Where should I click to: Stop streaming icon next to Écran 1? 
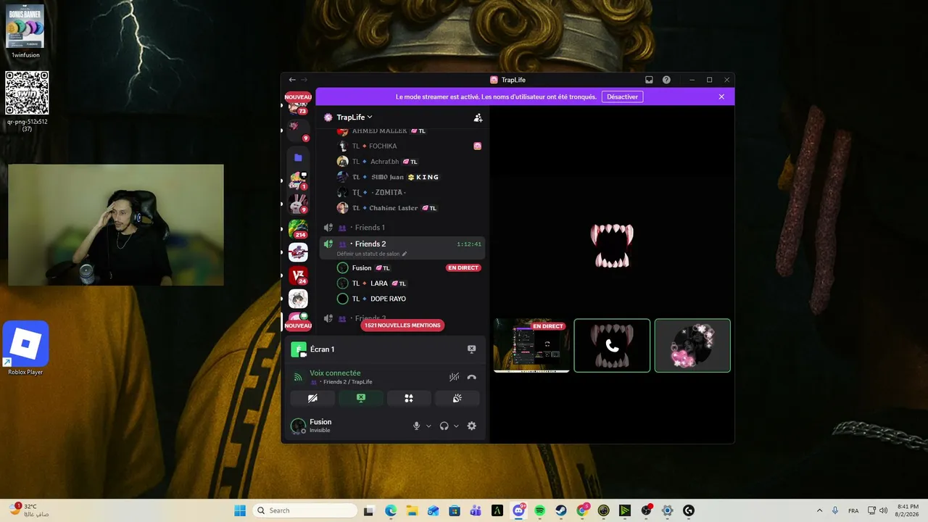[x=471, y=349]
